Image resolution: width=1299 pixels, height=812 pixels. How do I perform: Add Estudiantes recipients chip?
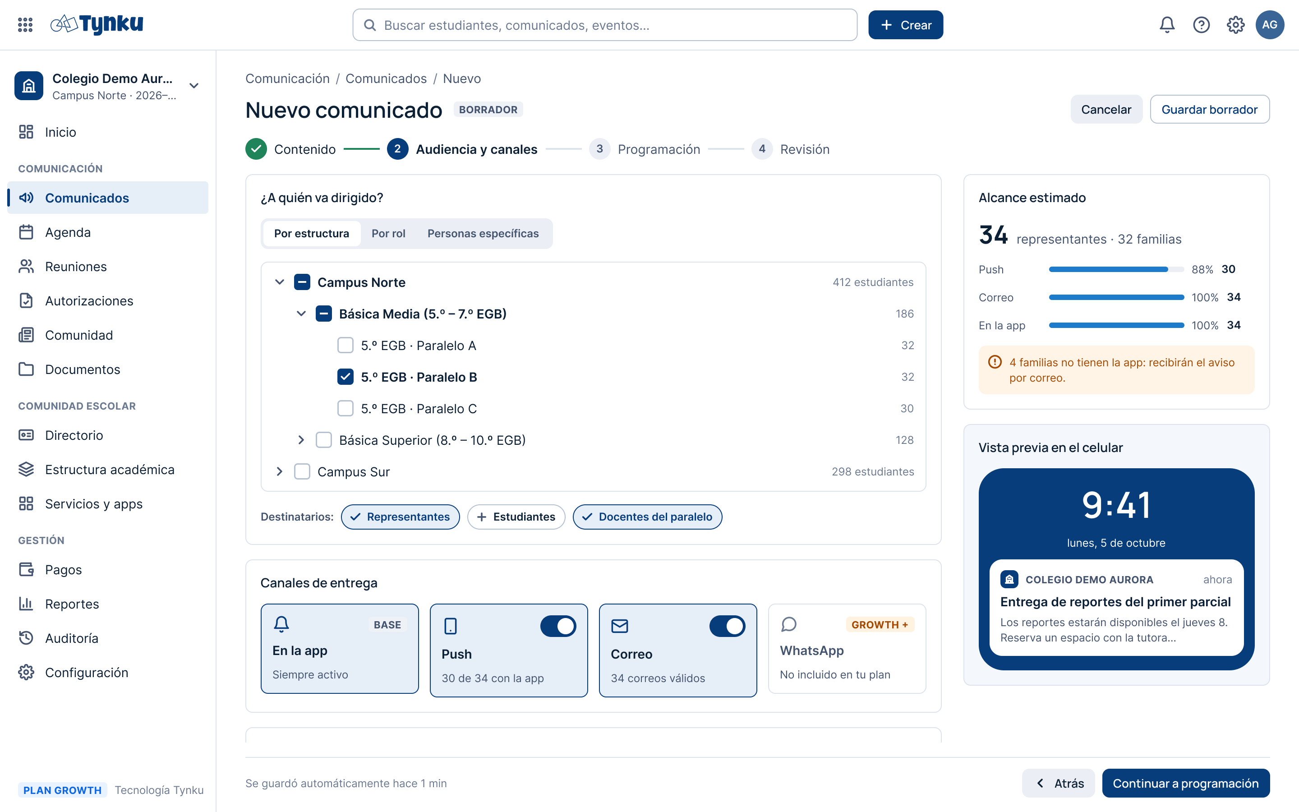pyautogui.click(x=516, y=517)
